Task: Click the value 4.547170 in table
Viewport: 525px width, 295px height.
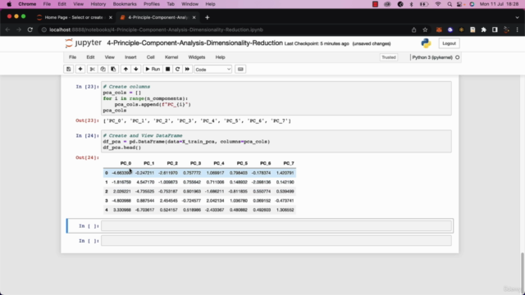Action: click(145, 182)
